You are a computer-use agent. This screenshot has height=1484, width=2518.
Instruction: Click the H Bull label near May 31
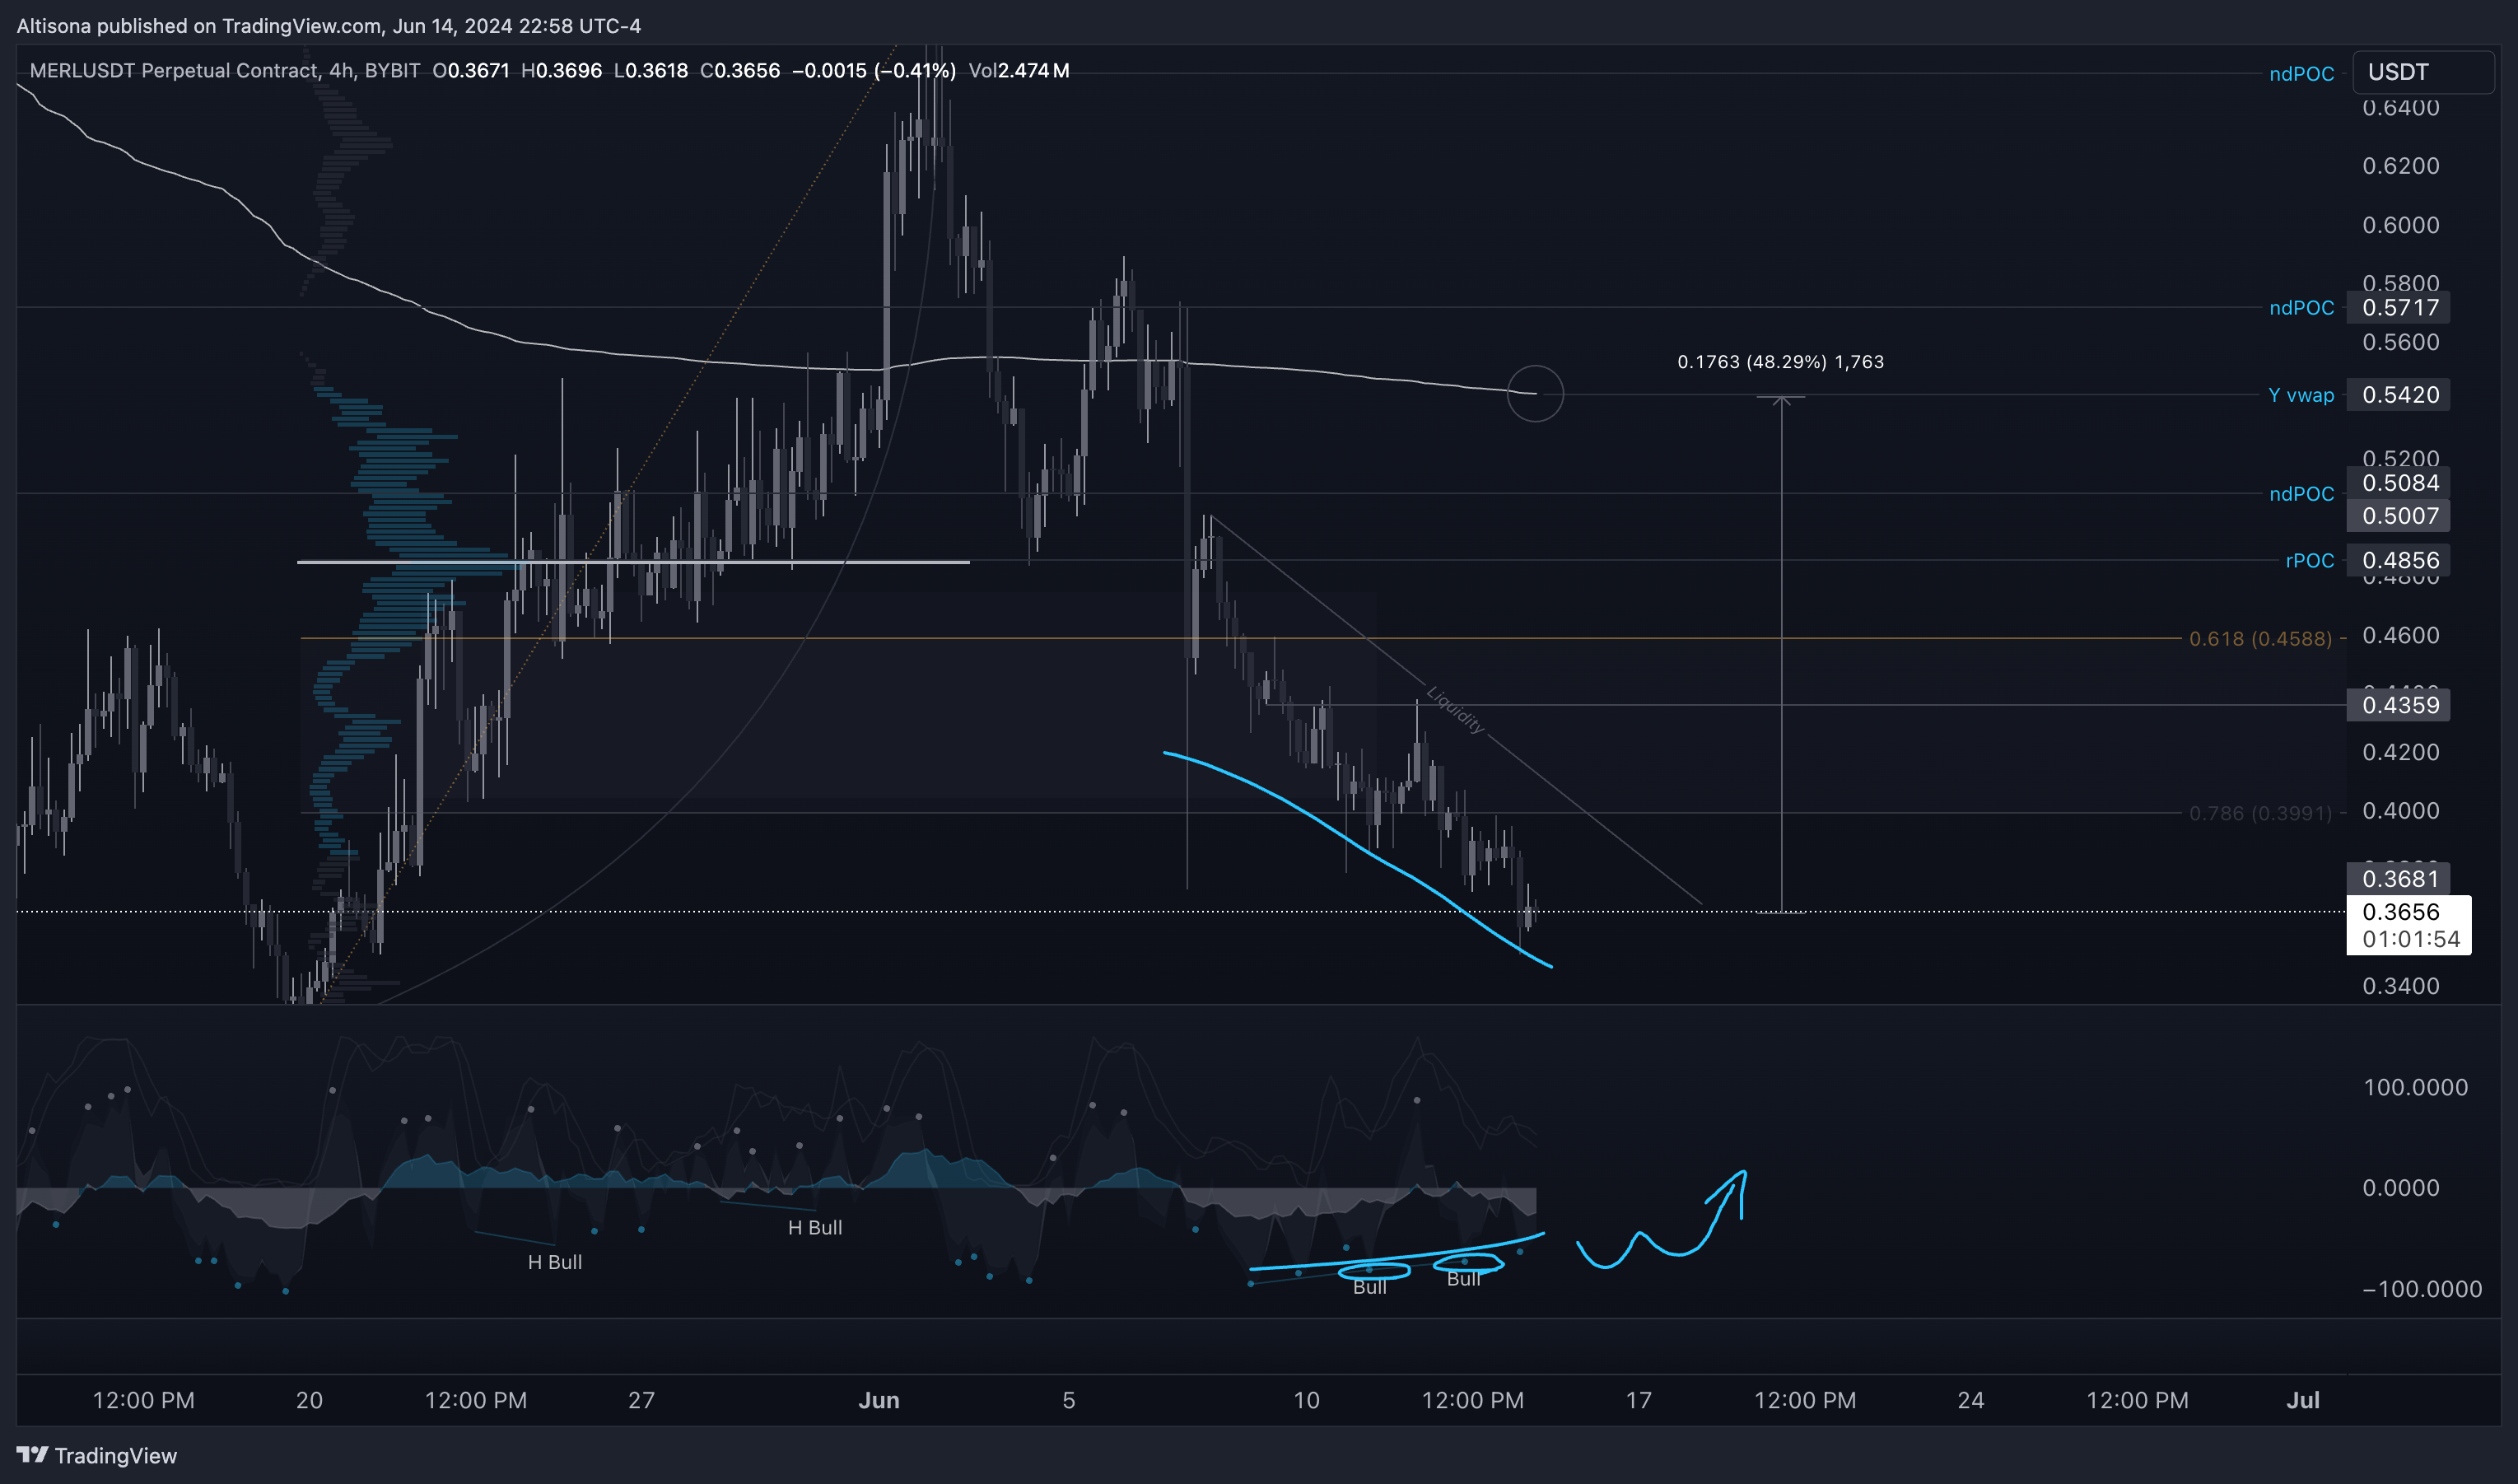click(x=814, y=1227)
